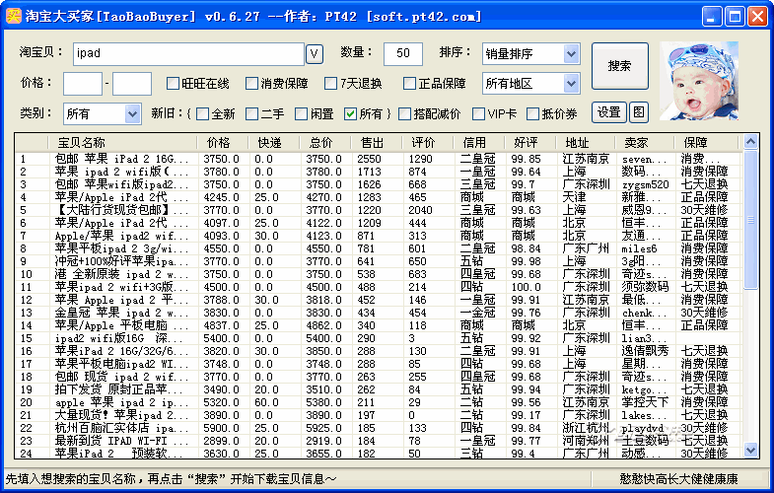The height and width of the screenshot is (493, 774).
Task: Open the 设置 settings button
Action: point(609,112)
